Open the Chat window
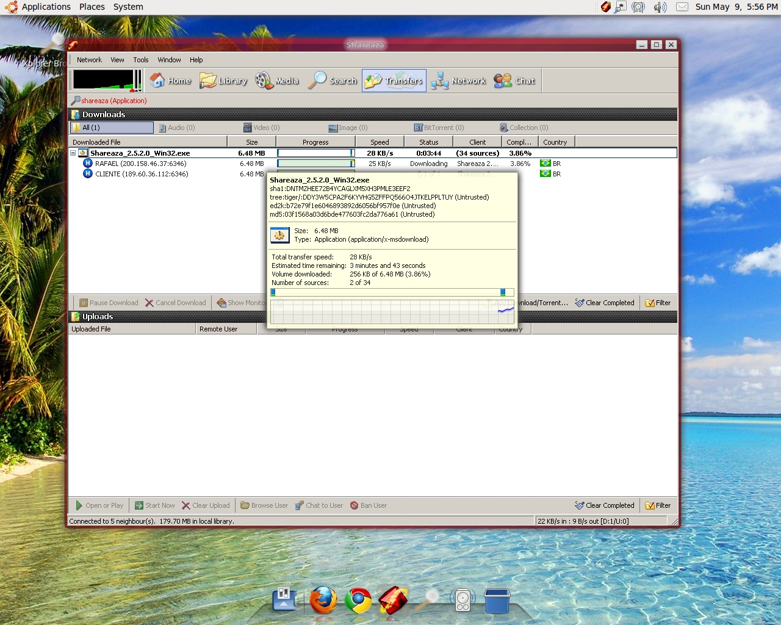Viewport: 781px width, 625px height. click(x=514, y=81)
